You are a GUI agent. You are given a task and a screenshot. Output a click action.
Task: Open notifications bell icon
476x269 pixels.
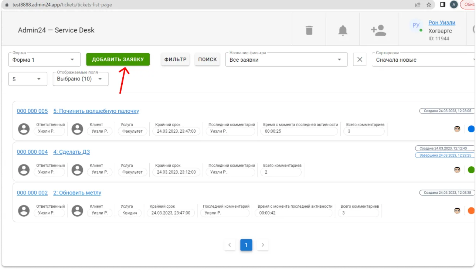[343, 30]
